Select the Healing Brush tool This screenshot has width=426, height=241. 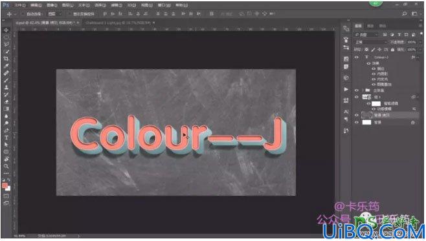pyautogui.click(x=6, y=73)
